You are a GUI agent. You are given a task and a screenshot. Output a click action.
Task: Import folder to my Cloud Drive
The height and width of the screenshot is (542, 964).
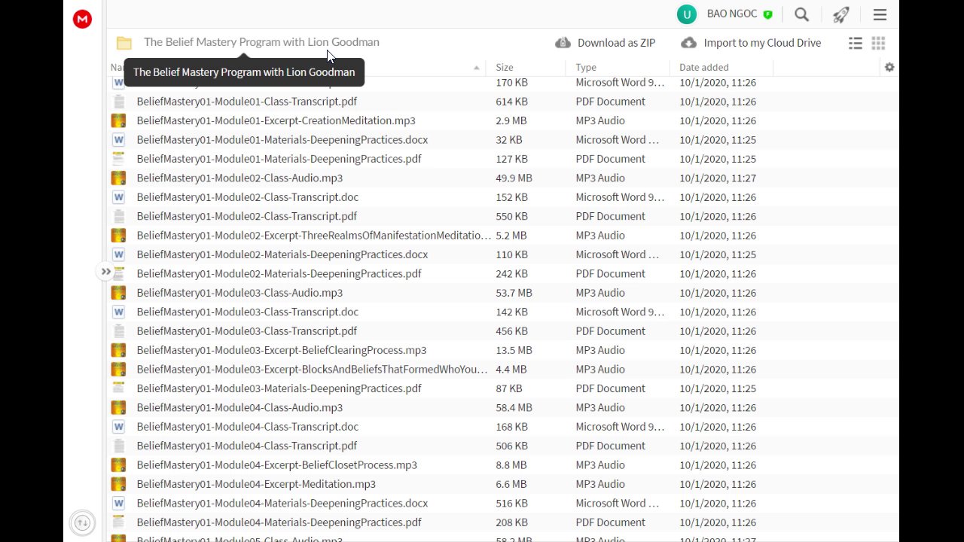(x=751, y=43)
